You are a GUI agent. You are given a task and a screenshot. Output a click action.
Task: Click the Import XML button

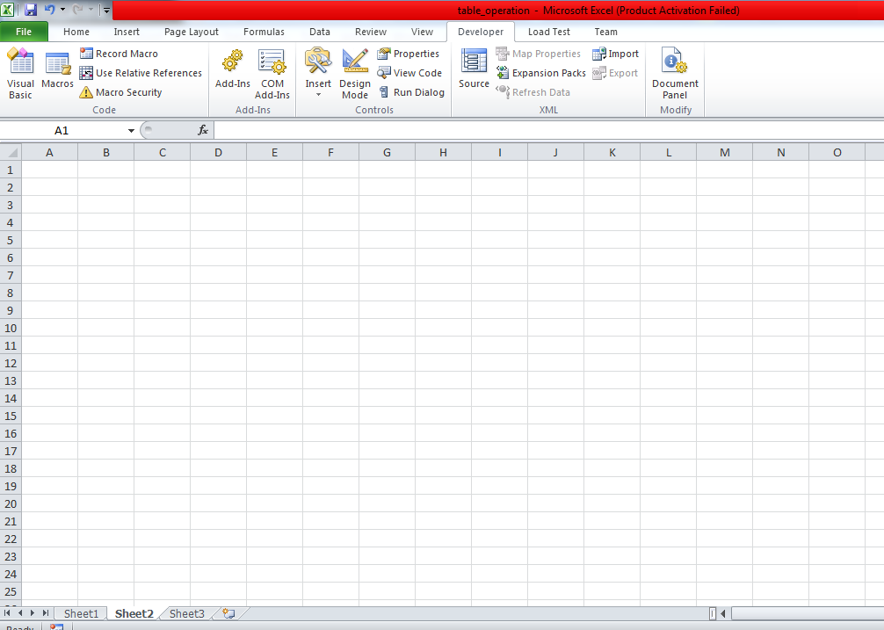click(616, 54)
